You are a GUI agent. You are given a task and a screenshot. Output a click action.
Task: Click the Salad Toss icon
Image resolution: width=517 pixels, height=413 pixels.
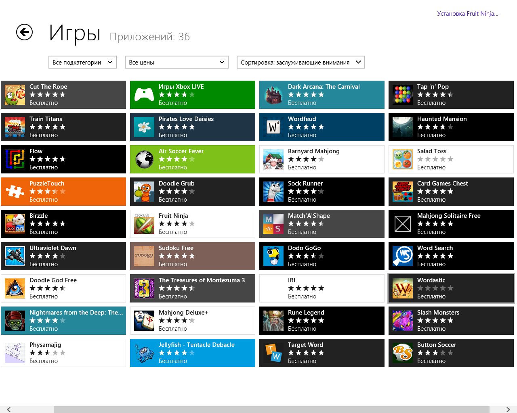(x=403, y=159)
